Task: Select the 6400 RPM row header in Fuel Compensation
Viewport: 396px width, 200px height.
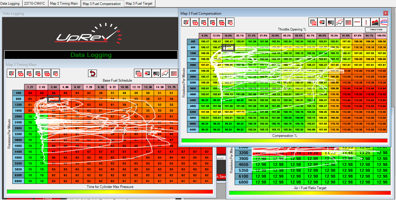Action: [x=193, y=130]
